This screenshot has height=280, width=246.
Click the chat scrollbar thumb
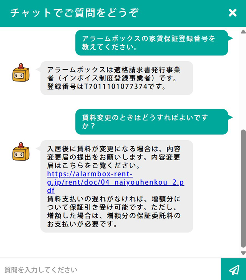coord(243,188)
